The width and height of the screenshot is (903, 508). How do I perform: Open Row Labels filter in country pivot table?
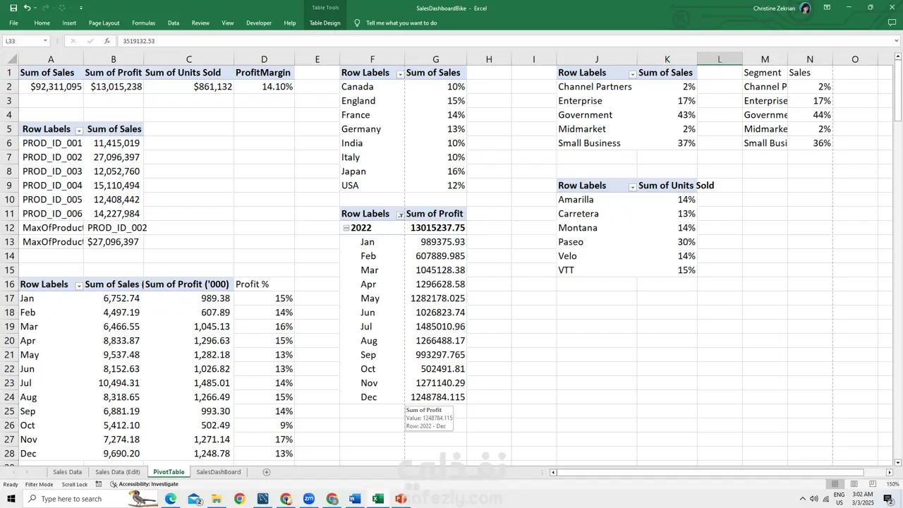400,73
